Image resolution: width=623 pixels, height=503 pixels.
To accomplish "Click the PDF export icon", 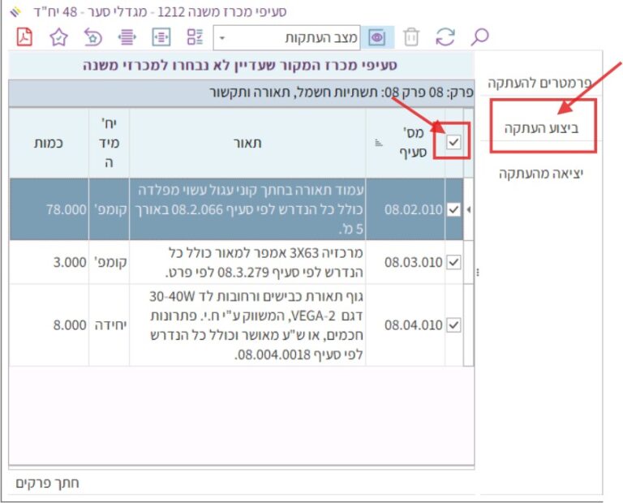I will coord(25,37).
